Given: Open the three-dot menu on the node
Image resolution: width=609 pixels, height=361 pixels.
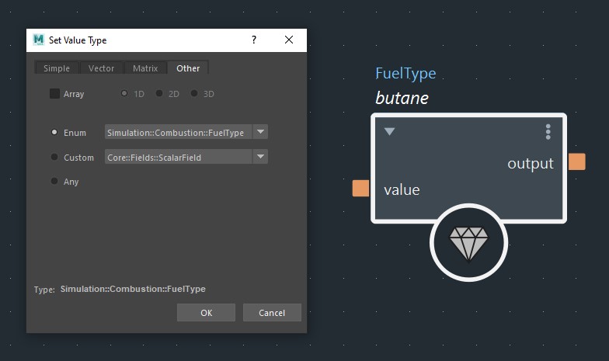Looking at the screenshot, I should coord(548,132).
